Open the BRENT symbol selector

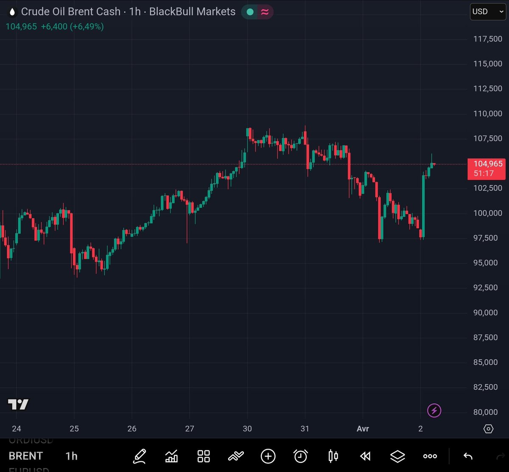click(26, 456)
